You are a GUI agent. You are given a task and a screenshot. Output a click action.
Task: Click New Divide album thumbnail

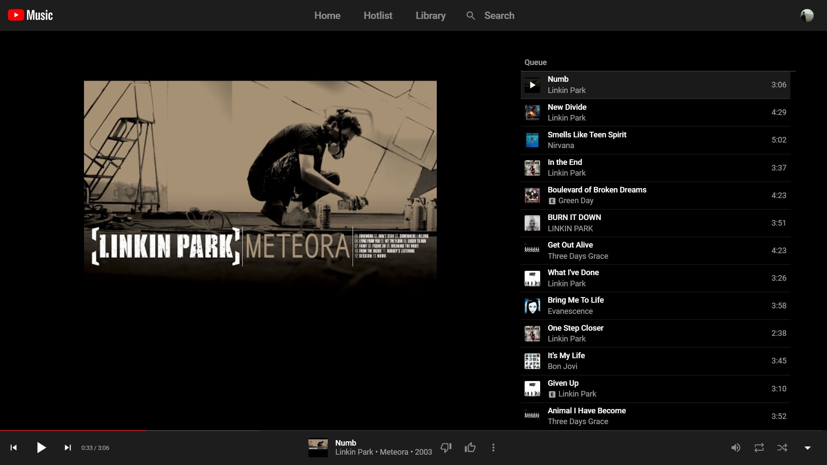point(532,113)
